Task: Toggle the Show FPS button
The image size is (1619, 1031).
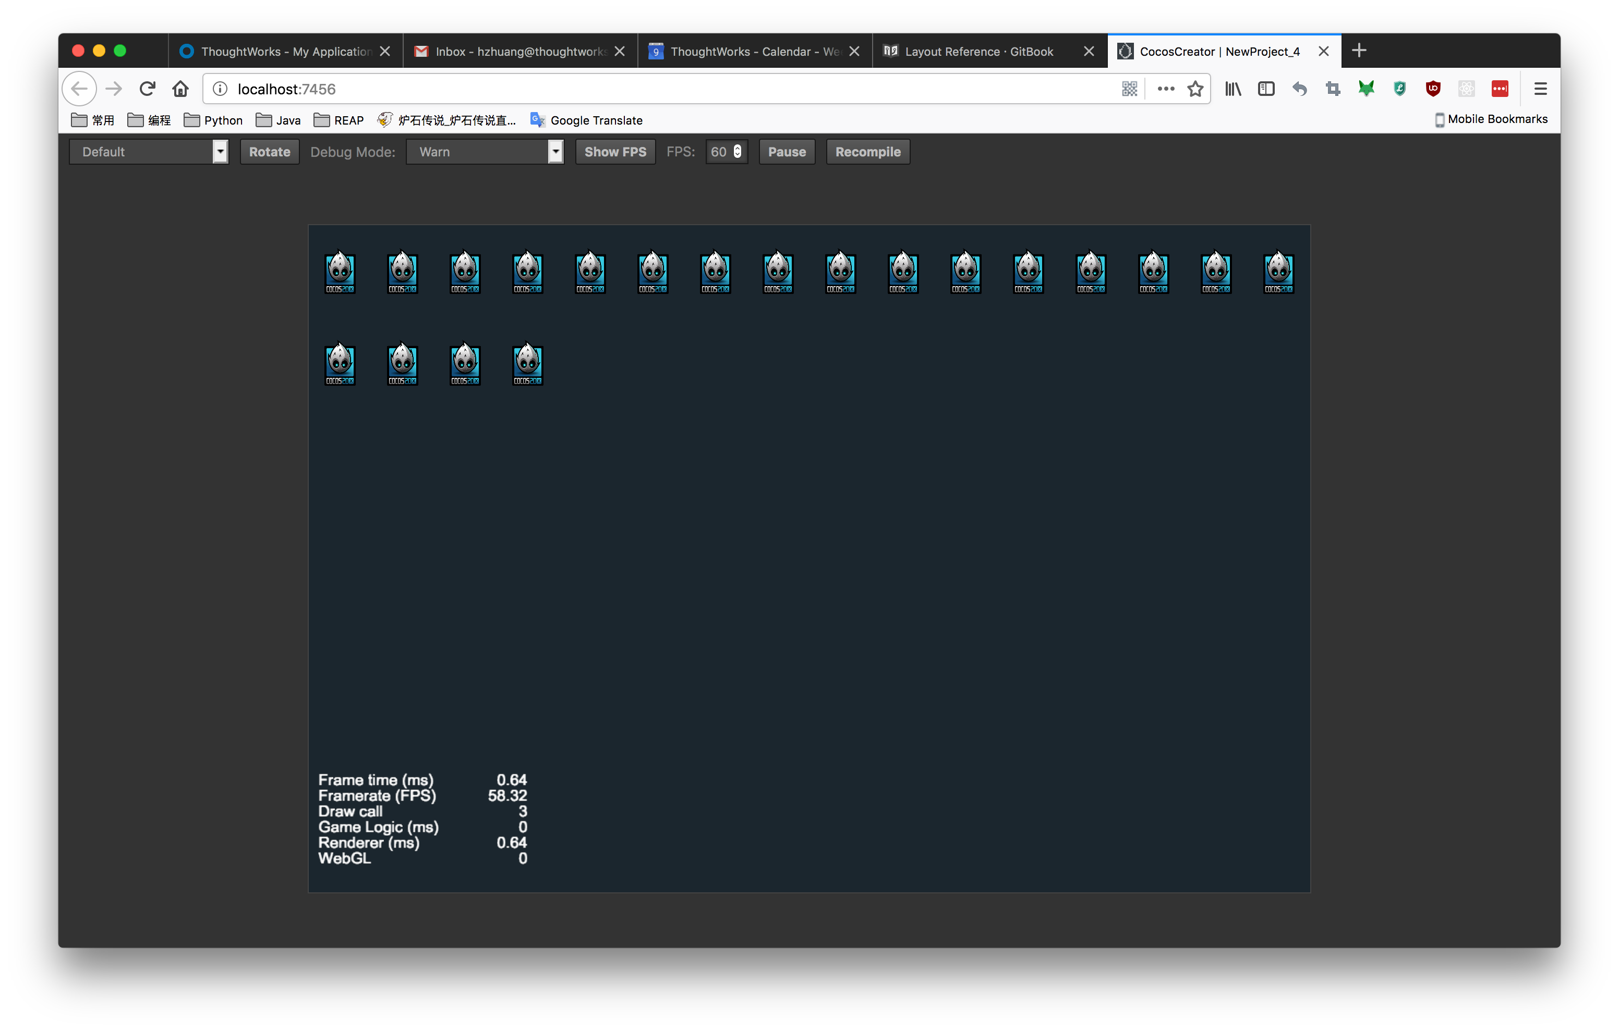Action: (614, 152)
